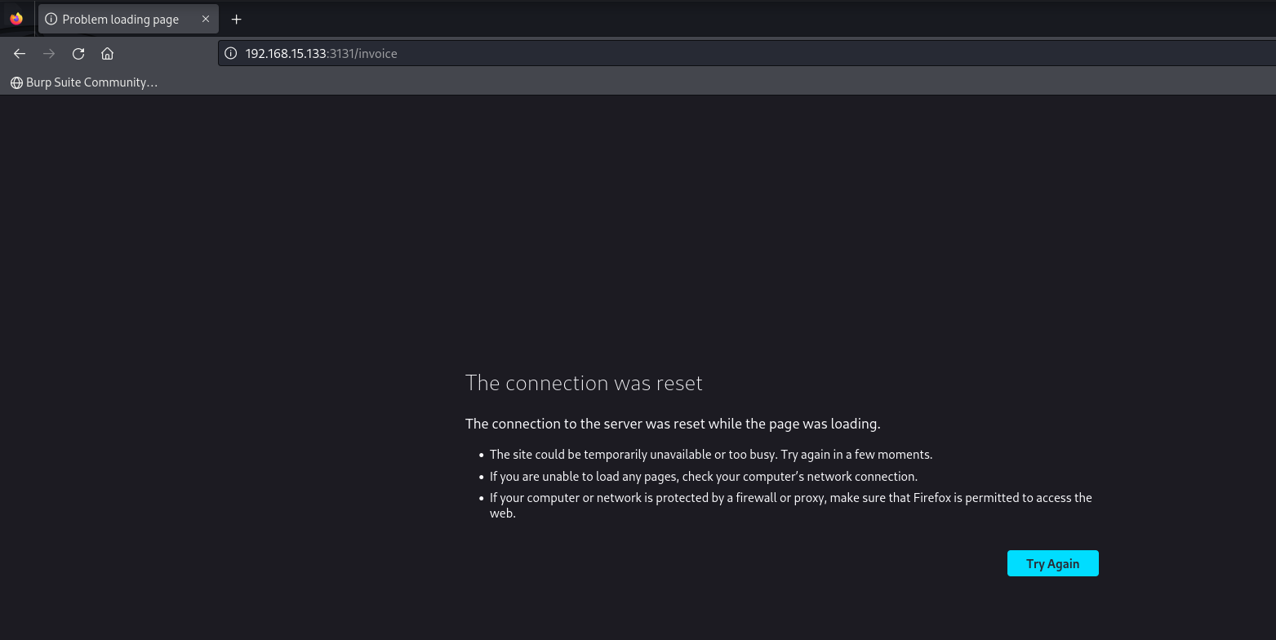Show site information icon in the address bar
Viewport: 1276px width, 640px height.
[231, 54]
